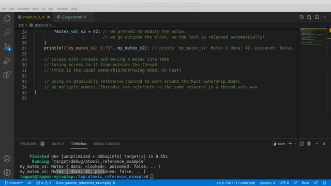Screen dimensions: 331x186
Task: Select the TERMINAL panel tab
Action: [79, 144]
